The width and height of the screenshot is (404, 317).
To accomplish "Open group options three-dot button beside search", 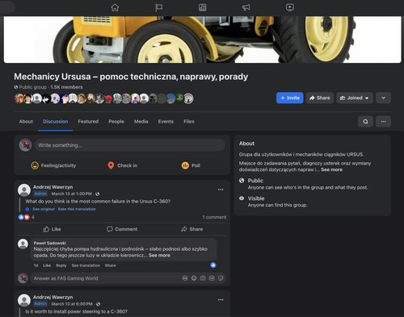I will (x=383, y=122).
